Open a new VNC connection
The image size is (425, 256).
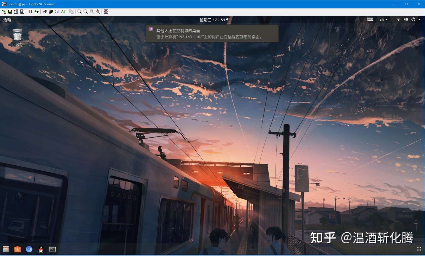click(4, 12)
